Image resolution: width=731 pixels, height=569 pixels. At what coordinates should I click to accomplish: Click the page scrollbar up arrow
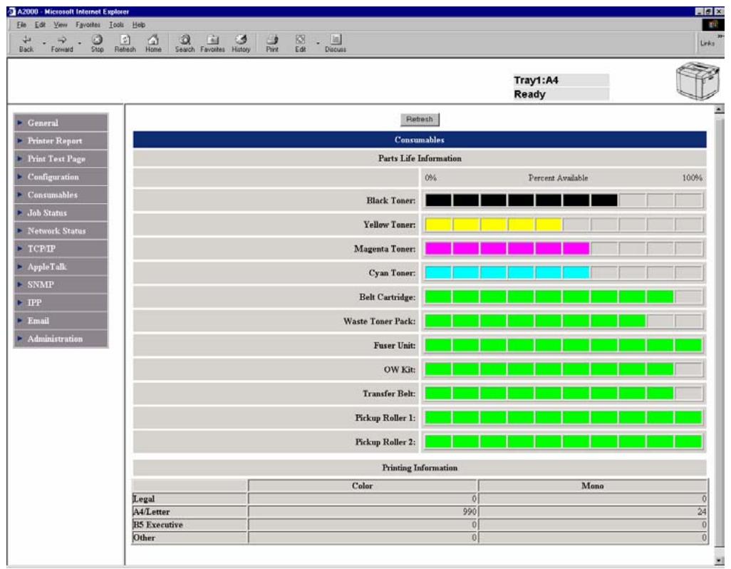(720, 110)
